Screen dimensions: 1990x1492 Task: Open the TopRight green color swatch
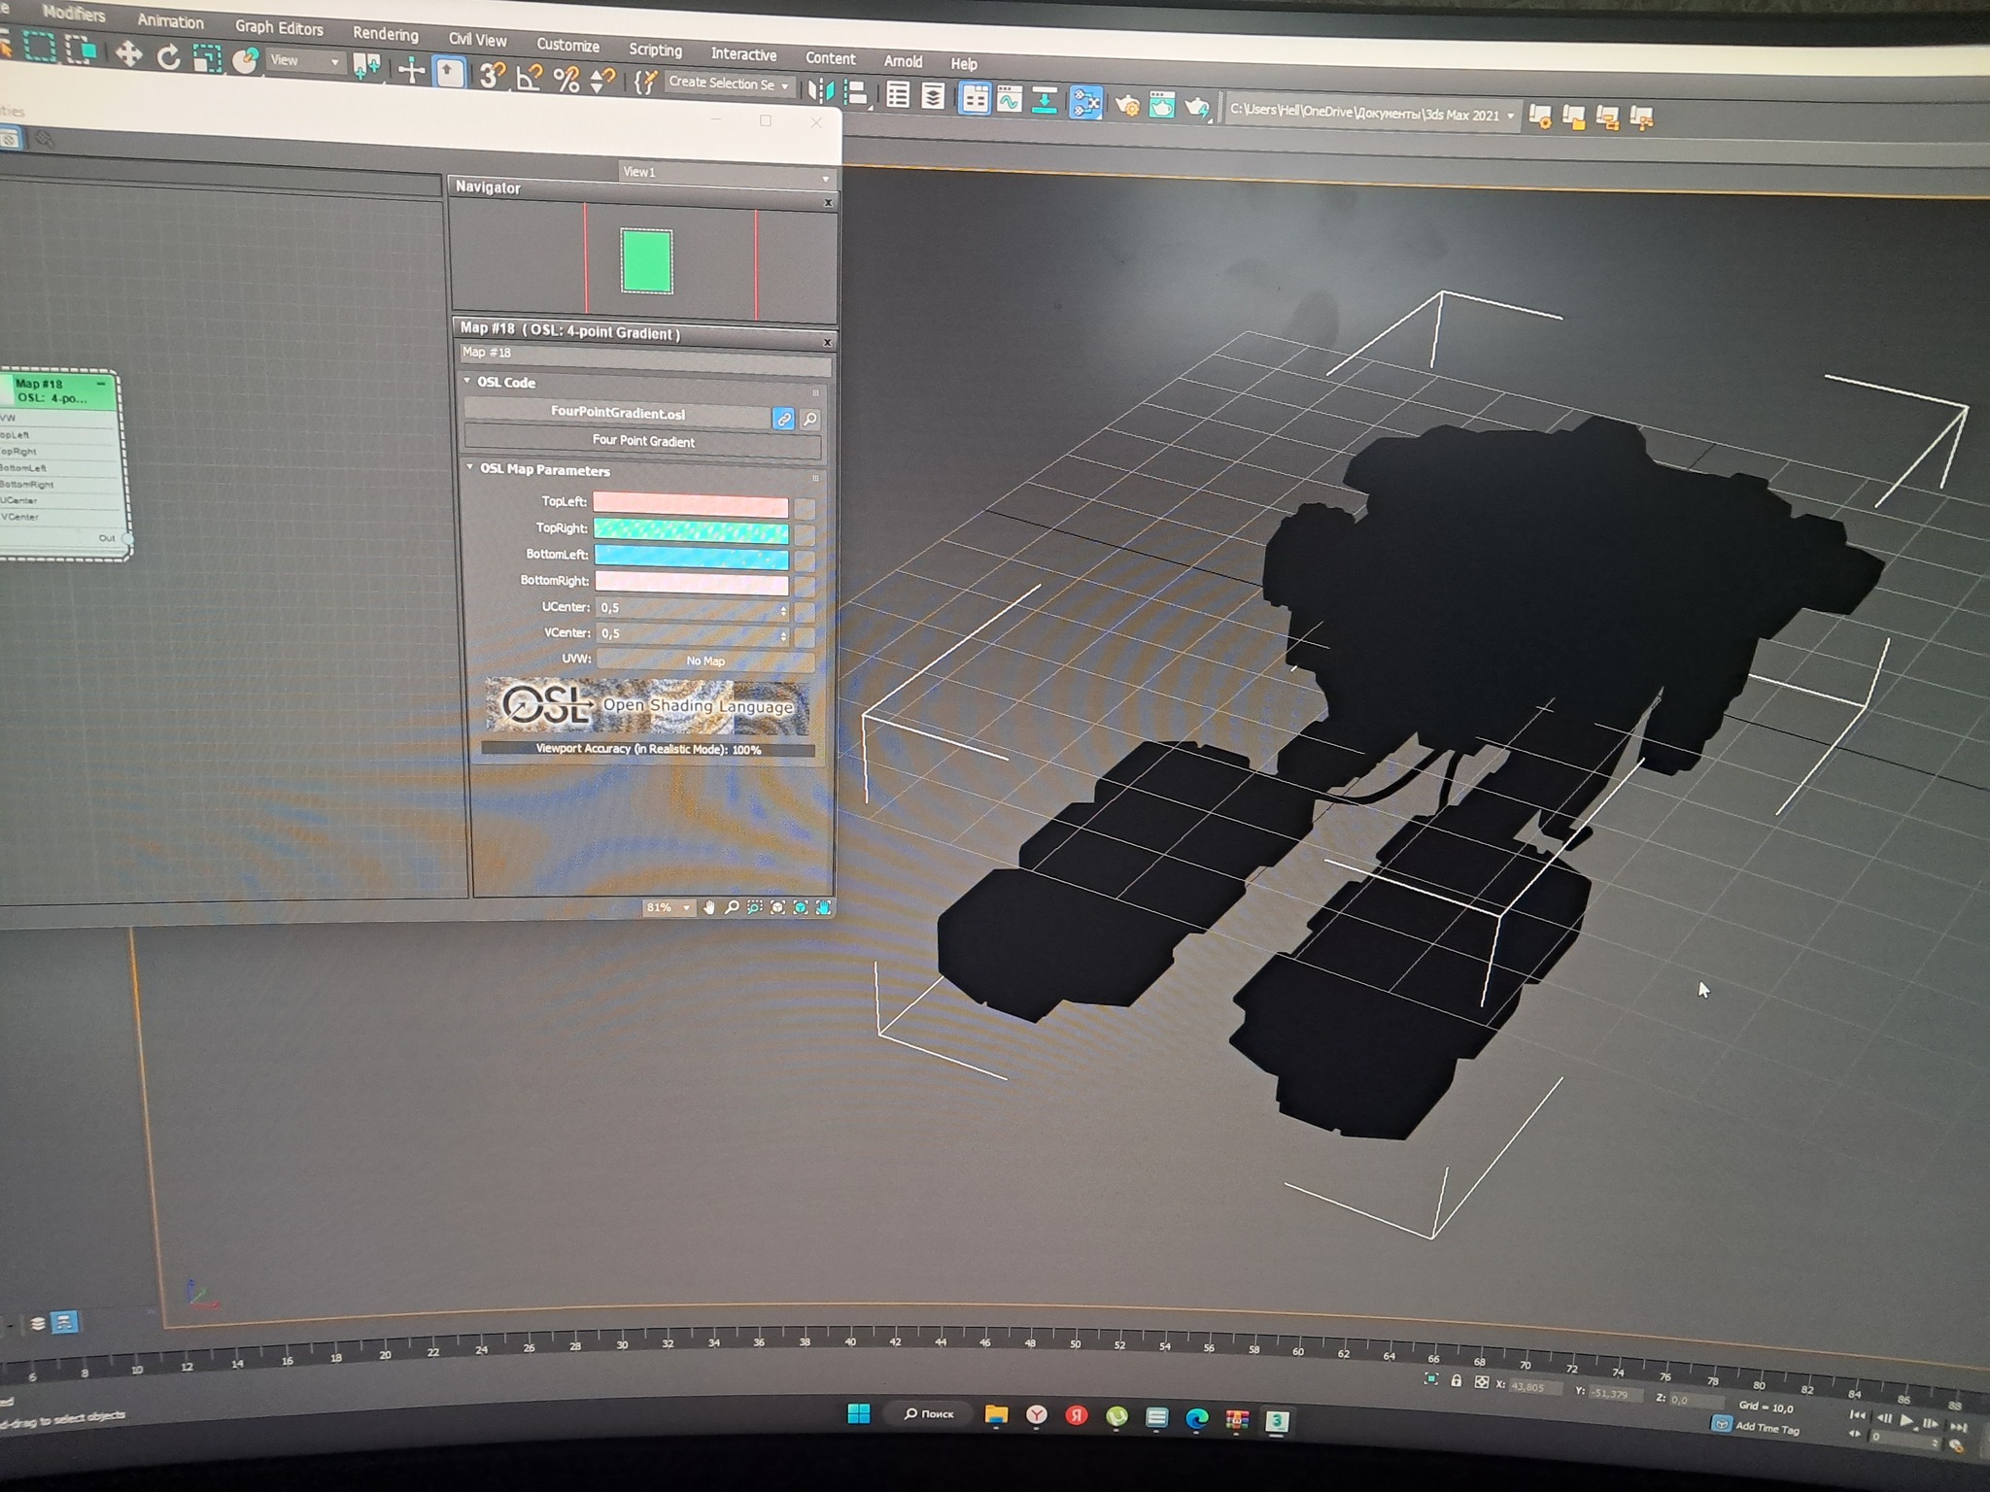tap(690, 530)
